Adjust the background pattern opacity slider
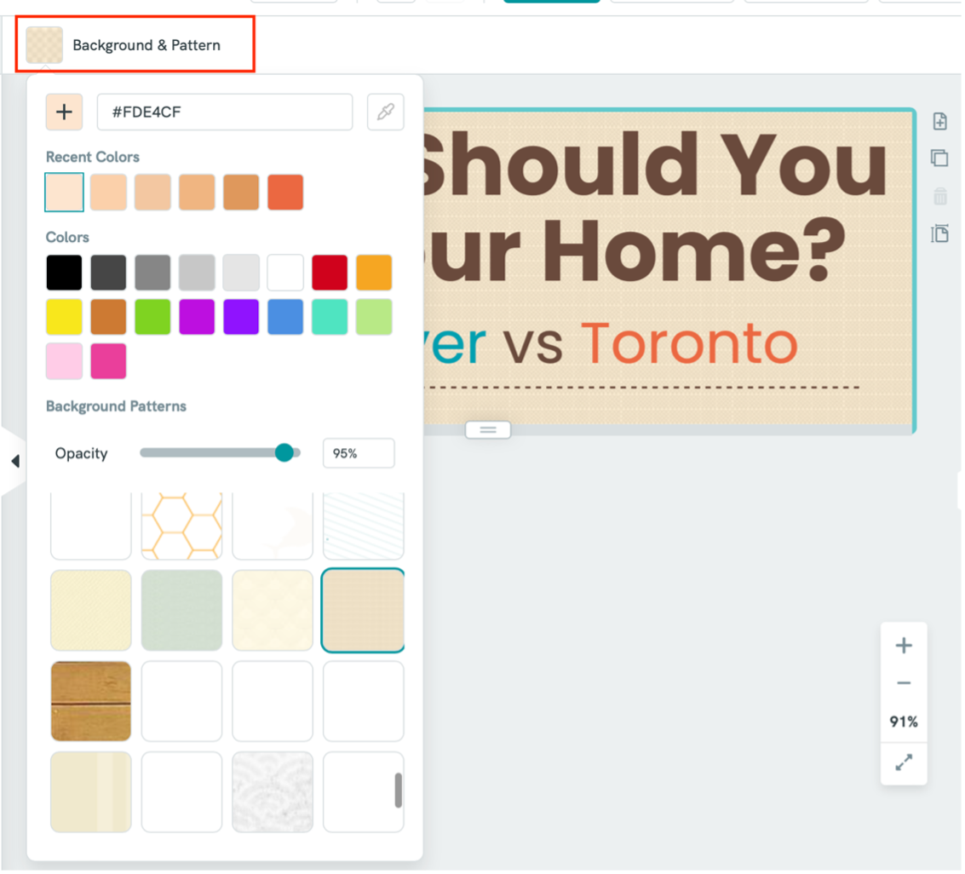Image resolution: width=965 pixels, height=874 pixels. point(284,452)
